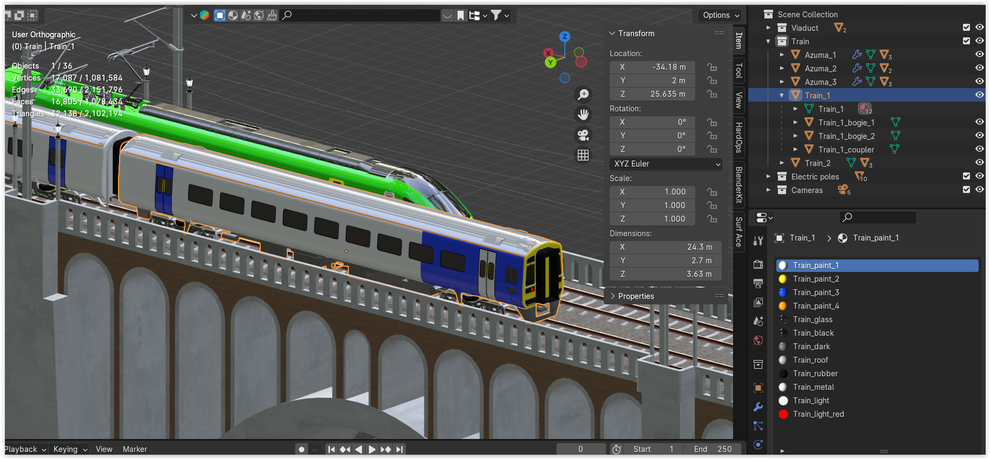The height and width of the screenshot is (459, 990).
Task: Switch to the HardOps sidebar tab
Action: point(739,138)
